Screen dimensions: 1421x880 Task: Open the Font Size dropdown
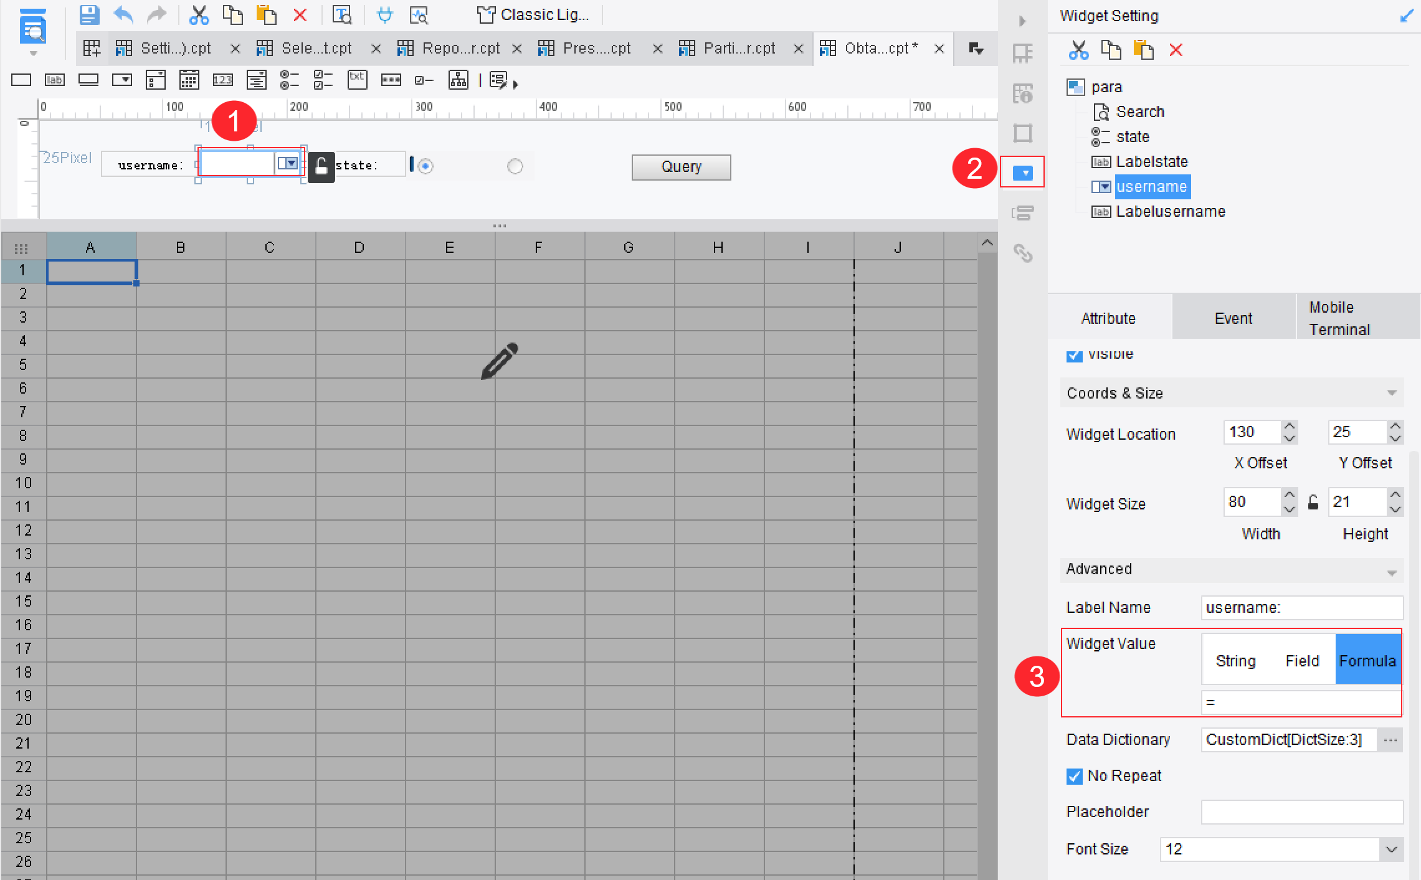1391,849
